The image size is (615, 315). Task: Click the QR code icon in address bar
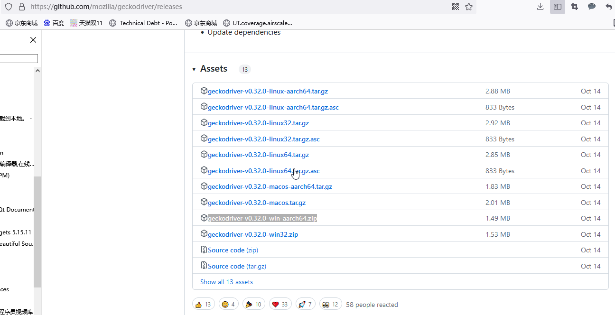[x=456, y=7]
